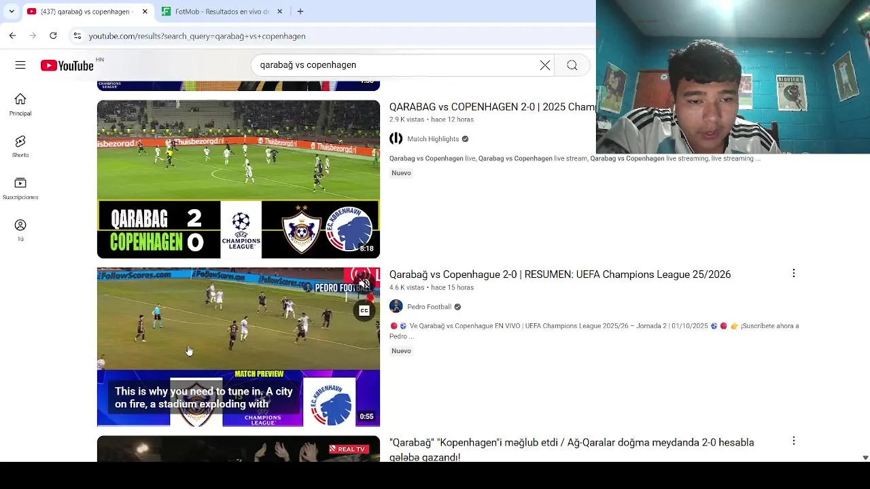Open Principal home in sidebar

pos(20,105)
